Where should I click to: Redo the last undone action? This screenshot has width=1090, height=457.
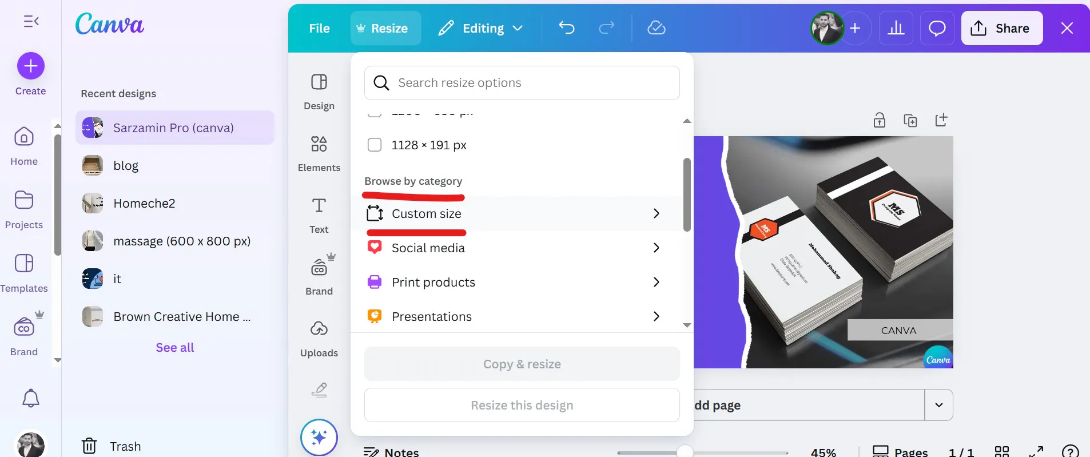pyautogui.click(x=607, y=28)
